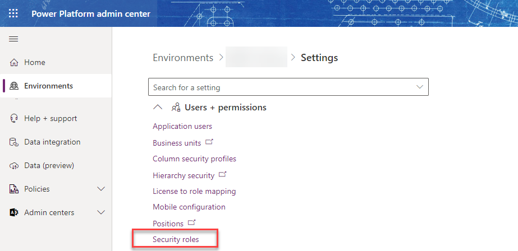Click the Policies chart icon
The height and width of the screenshot is (251, 518).
(x=13, y=189)
